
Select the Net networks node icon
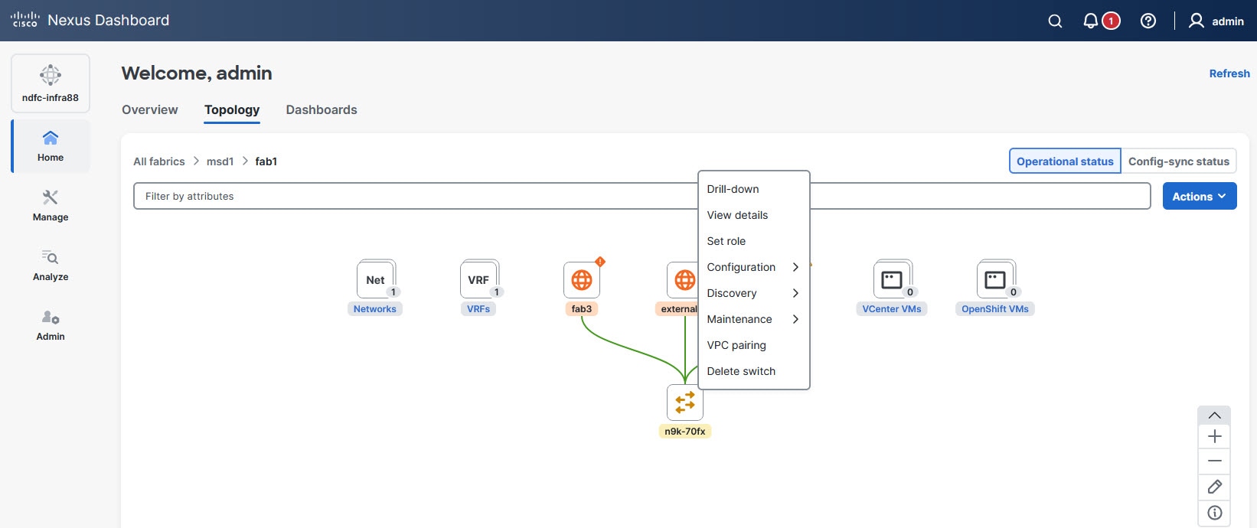point(376,279)
